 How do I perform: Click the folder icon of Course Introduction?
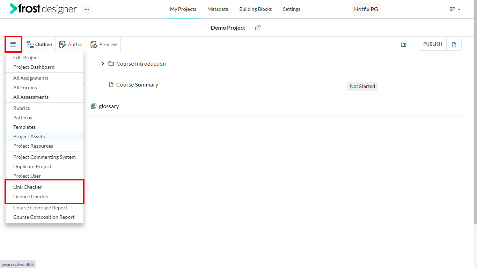coord(111,64)
